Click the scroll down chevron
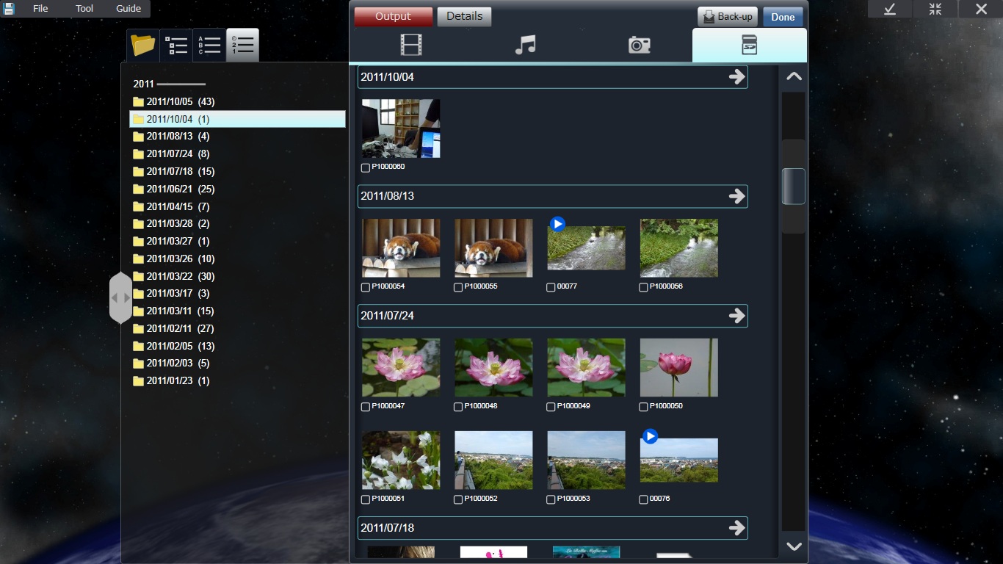This screenshot has height=564, width=1003. [794, 546]
